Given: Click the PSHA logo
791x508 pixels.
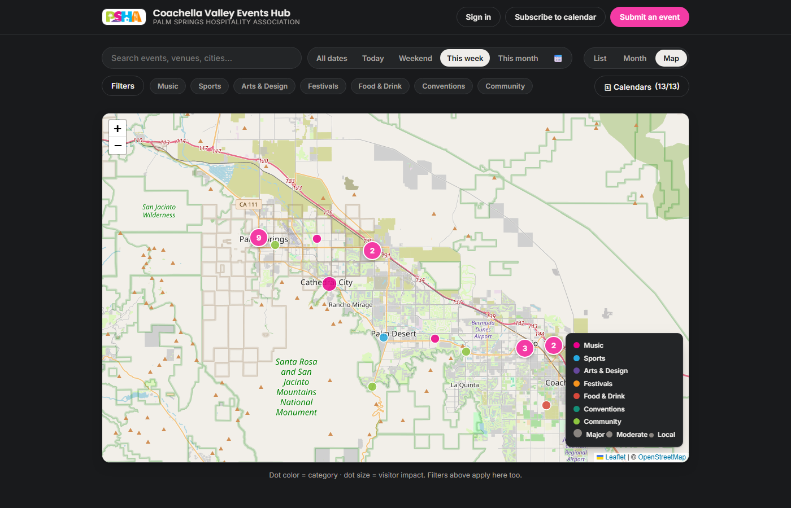Looking at the screenshot, I should (124, 17).
